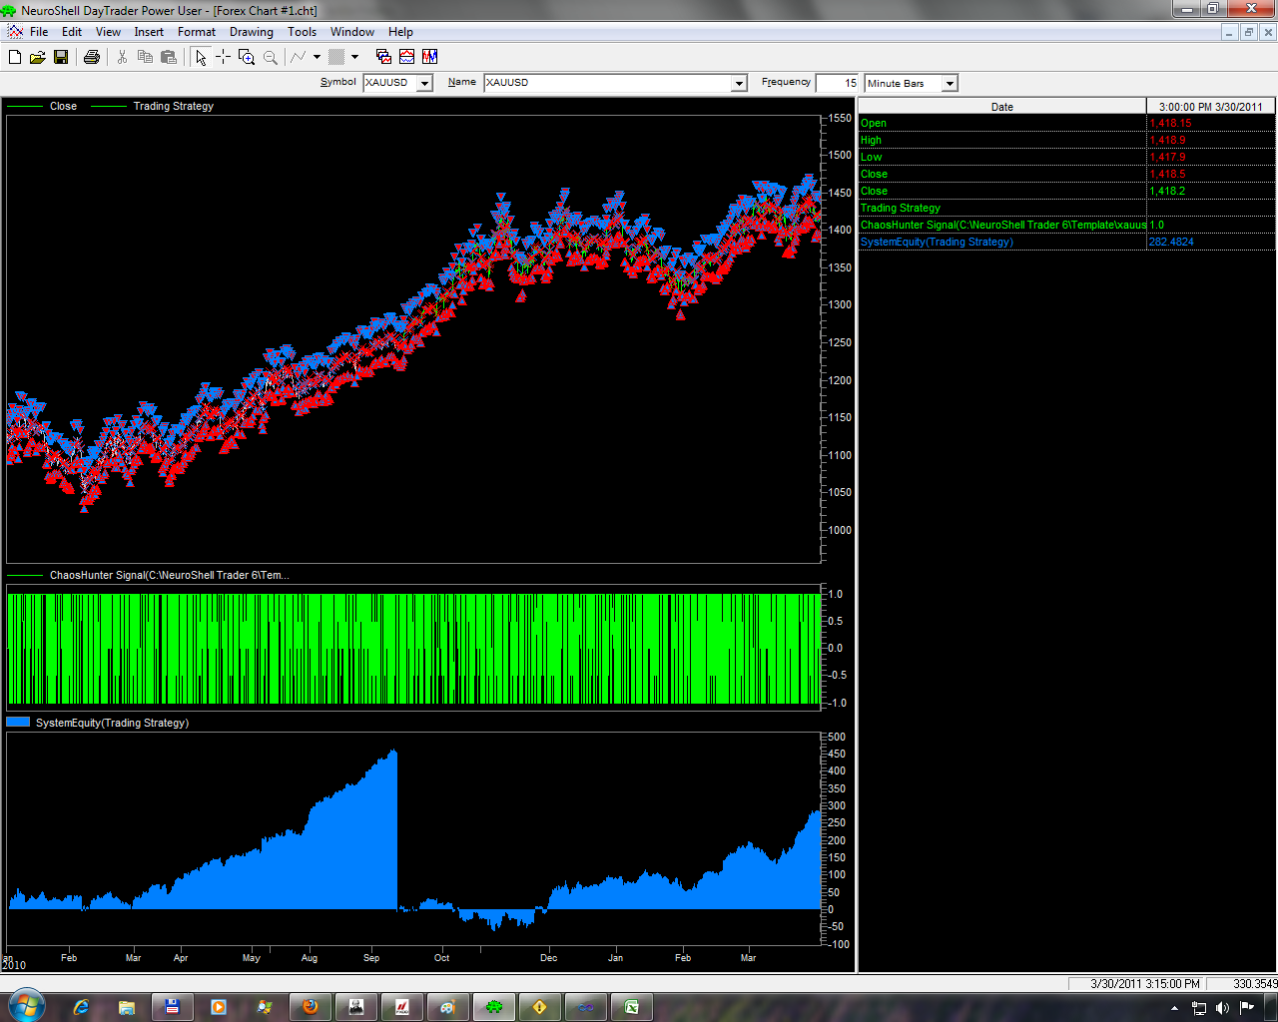Switch to NeuroShell green taskbar icon
The width and height of the screenshot is (1278, 1022).
coord(494,1007)
